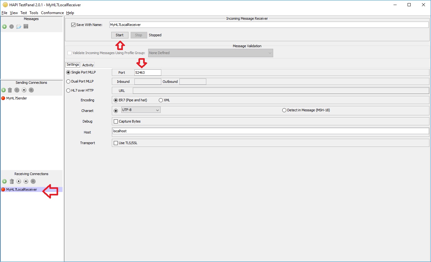Viewport: 431px width, 262px height.
Task: Switch to the Activity tab
Action: click(x=88, y=65)
